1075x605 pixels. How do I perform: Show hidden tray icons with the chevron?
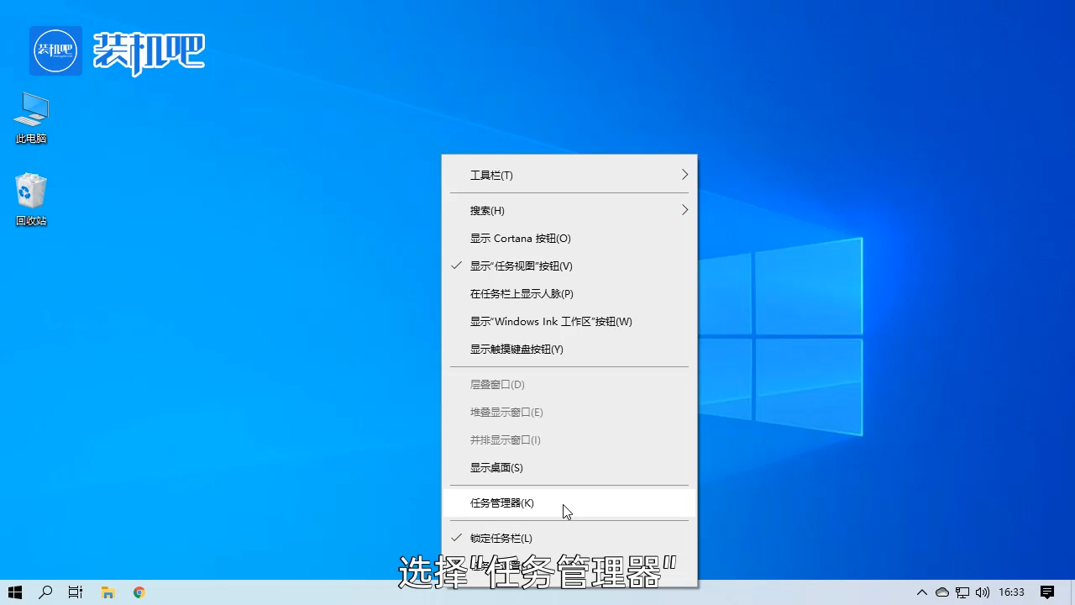pyautogui.click(x=921, y=592)
